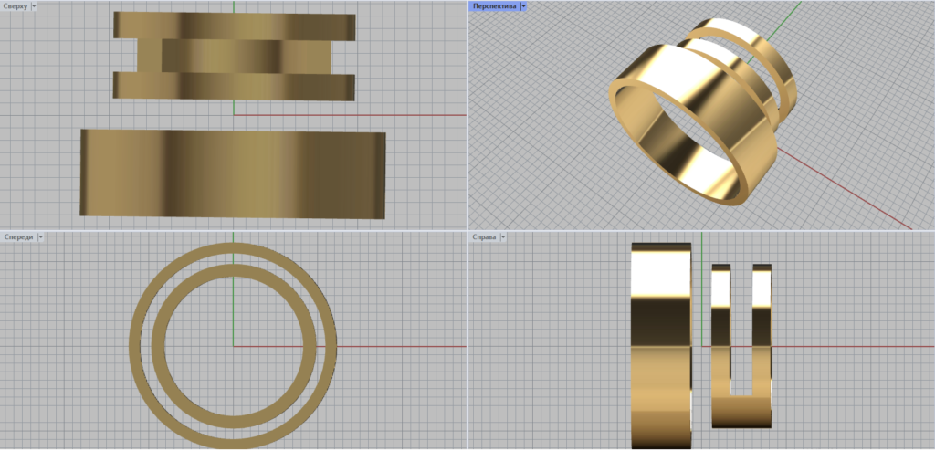
Task: Expand the Перспектива viewport menu arrow
Action: [524, 5]
